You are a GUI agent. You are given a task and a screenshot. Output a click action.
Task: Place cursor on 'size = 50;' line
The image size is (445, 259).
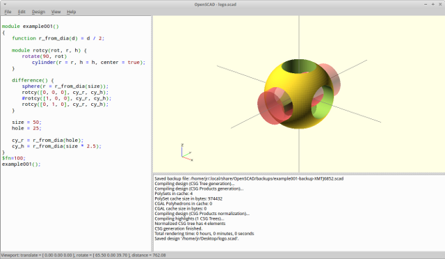pos(26,122)
